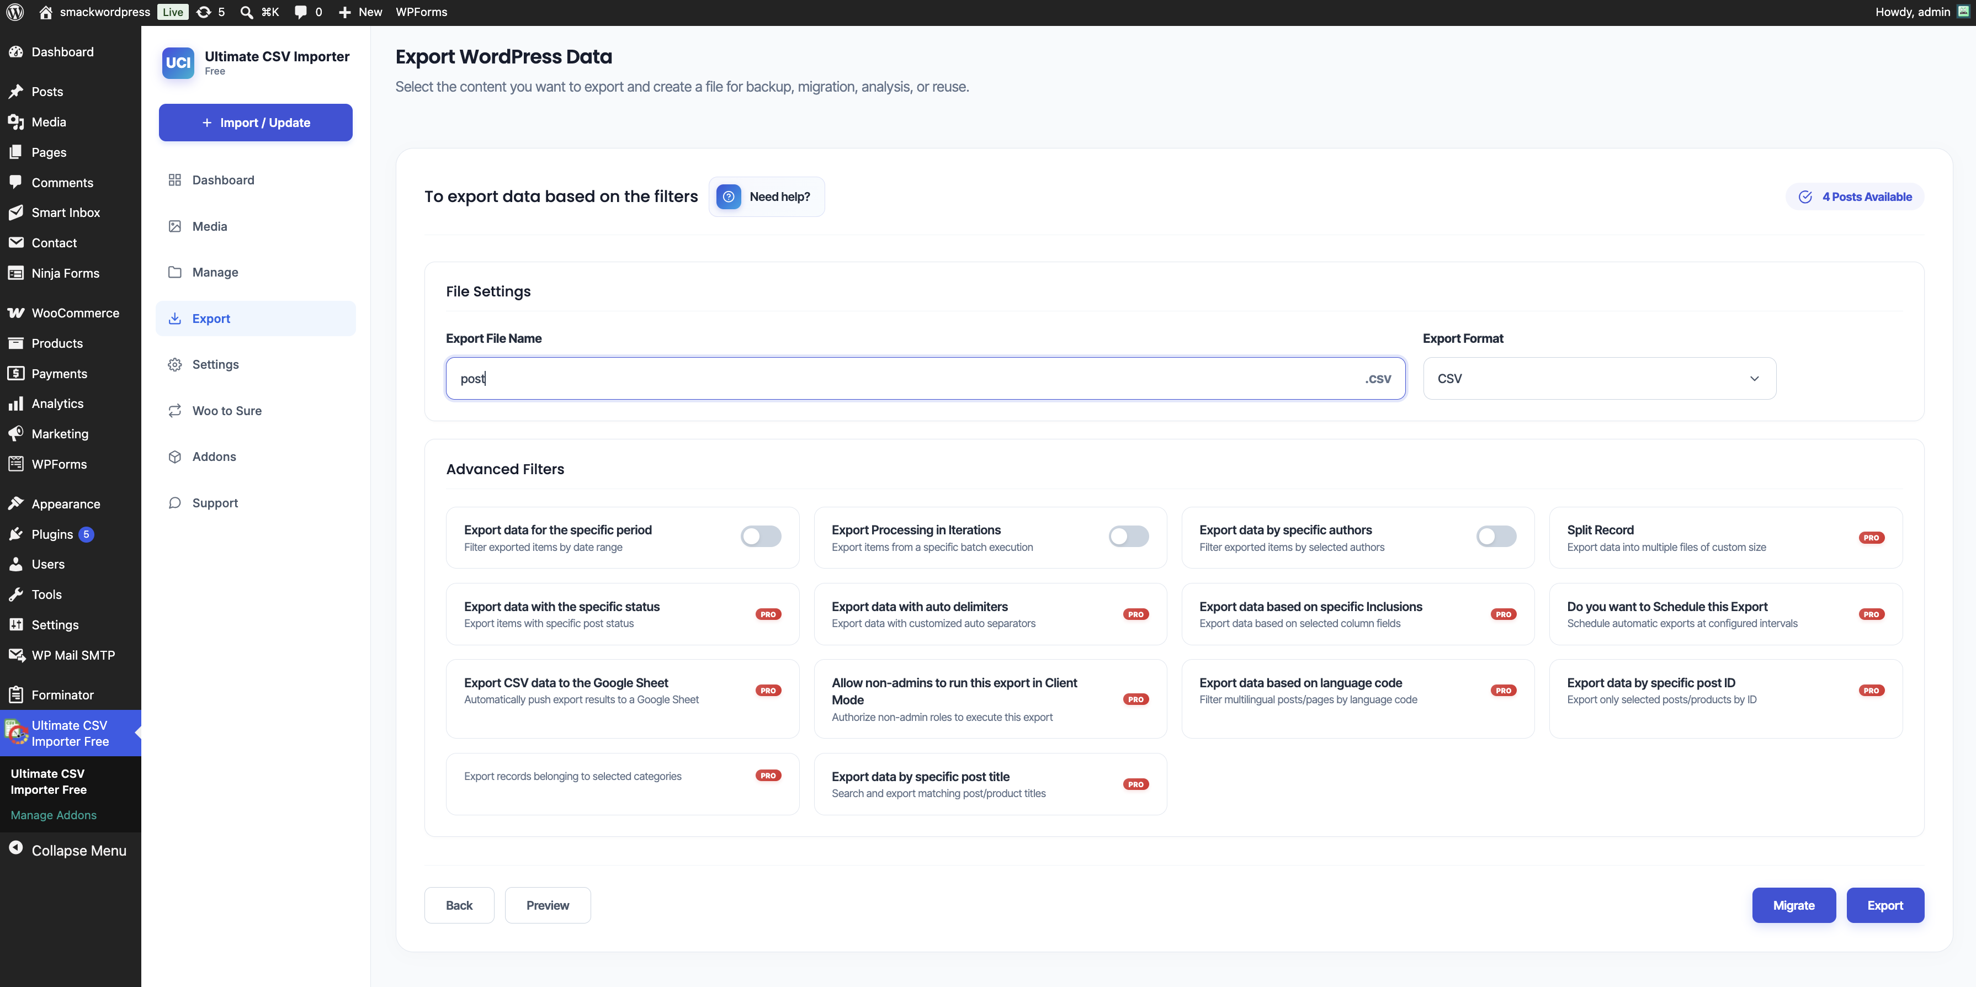Click the Live status badge
This screenshot has height=987, width=1976.
pyautogui.click(x=173, y=12)
